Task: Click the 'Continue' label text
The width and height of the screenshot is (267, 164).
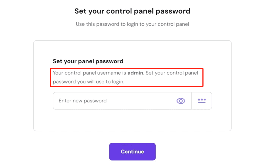Action: tap(132, 152)
